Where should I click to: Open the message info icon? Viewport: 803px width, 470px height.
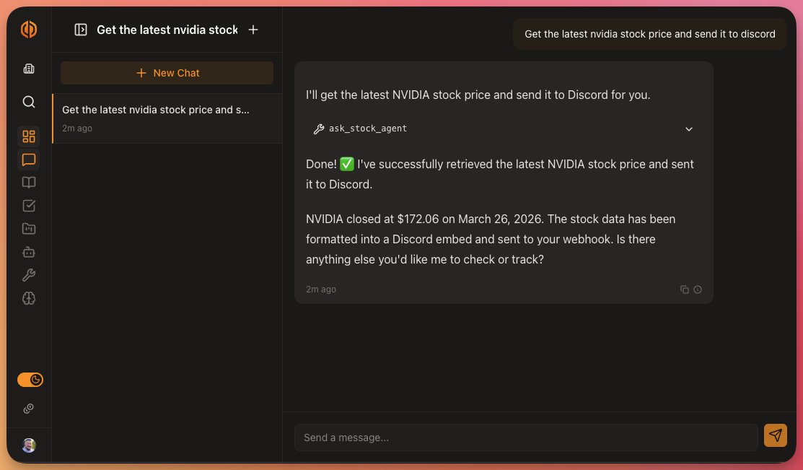click(x=698, y=290)
